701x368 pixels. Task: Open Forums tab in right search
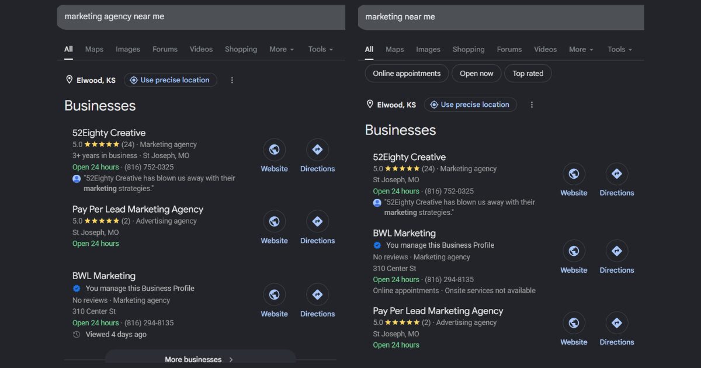pos(509,49)
